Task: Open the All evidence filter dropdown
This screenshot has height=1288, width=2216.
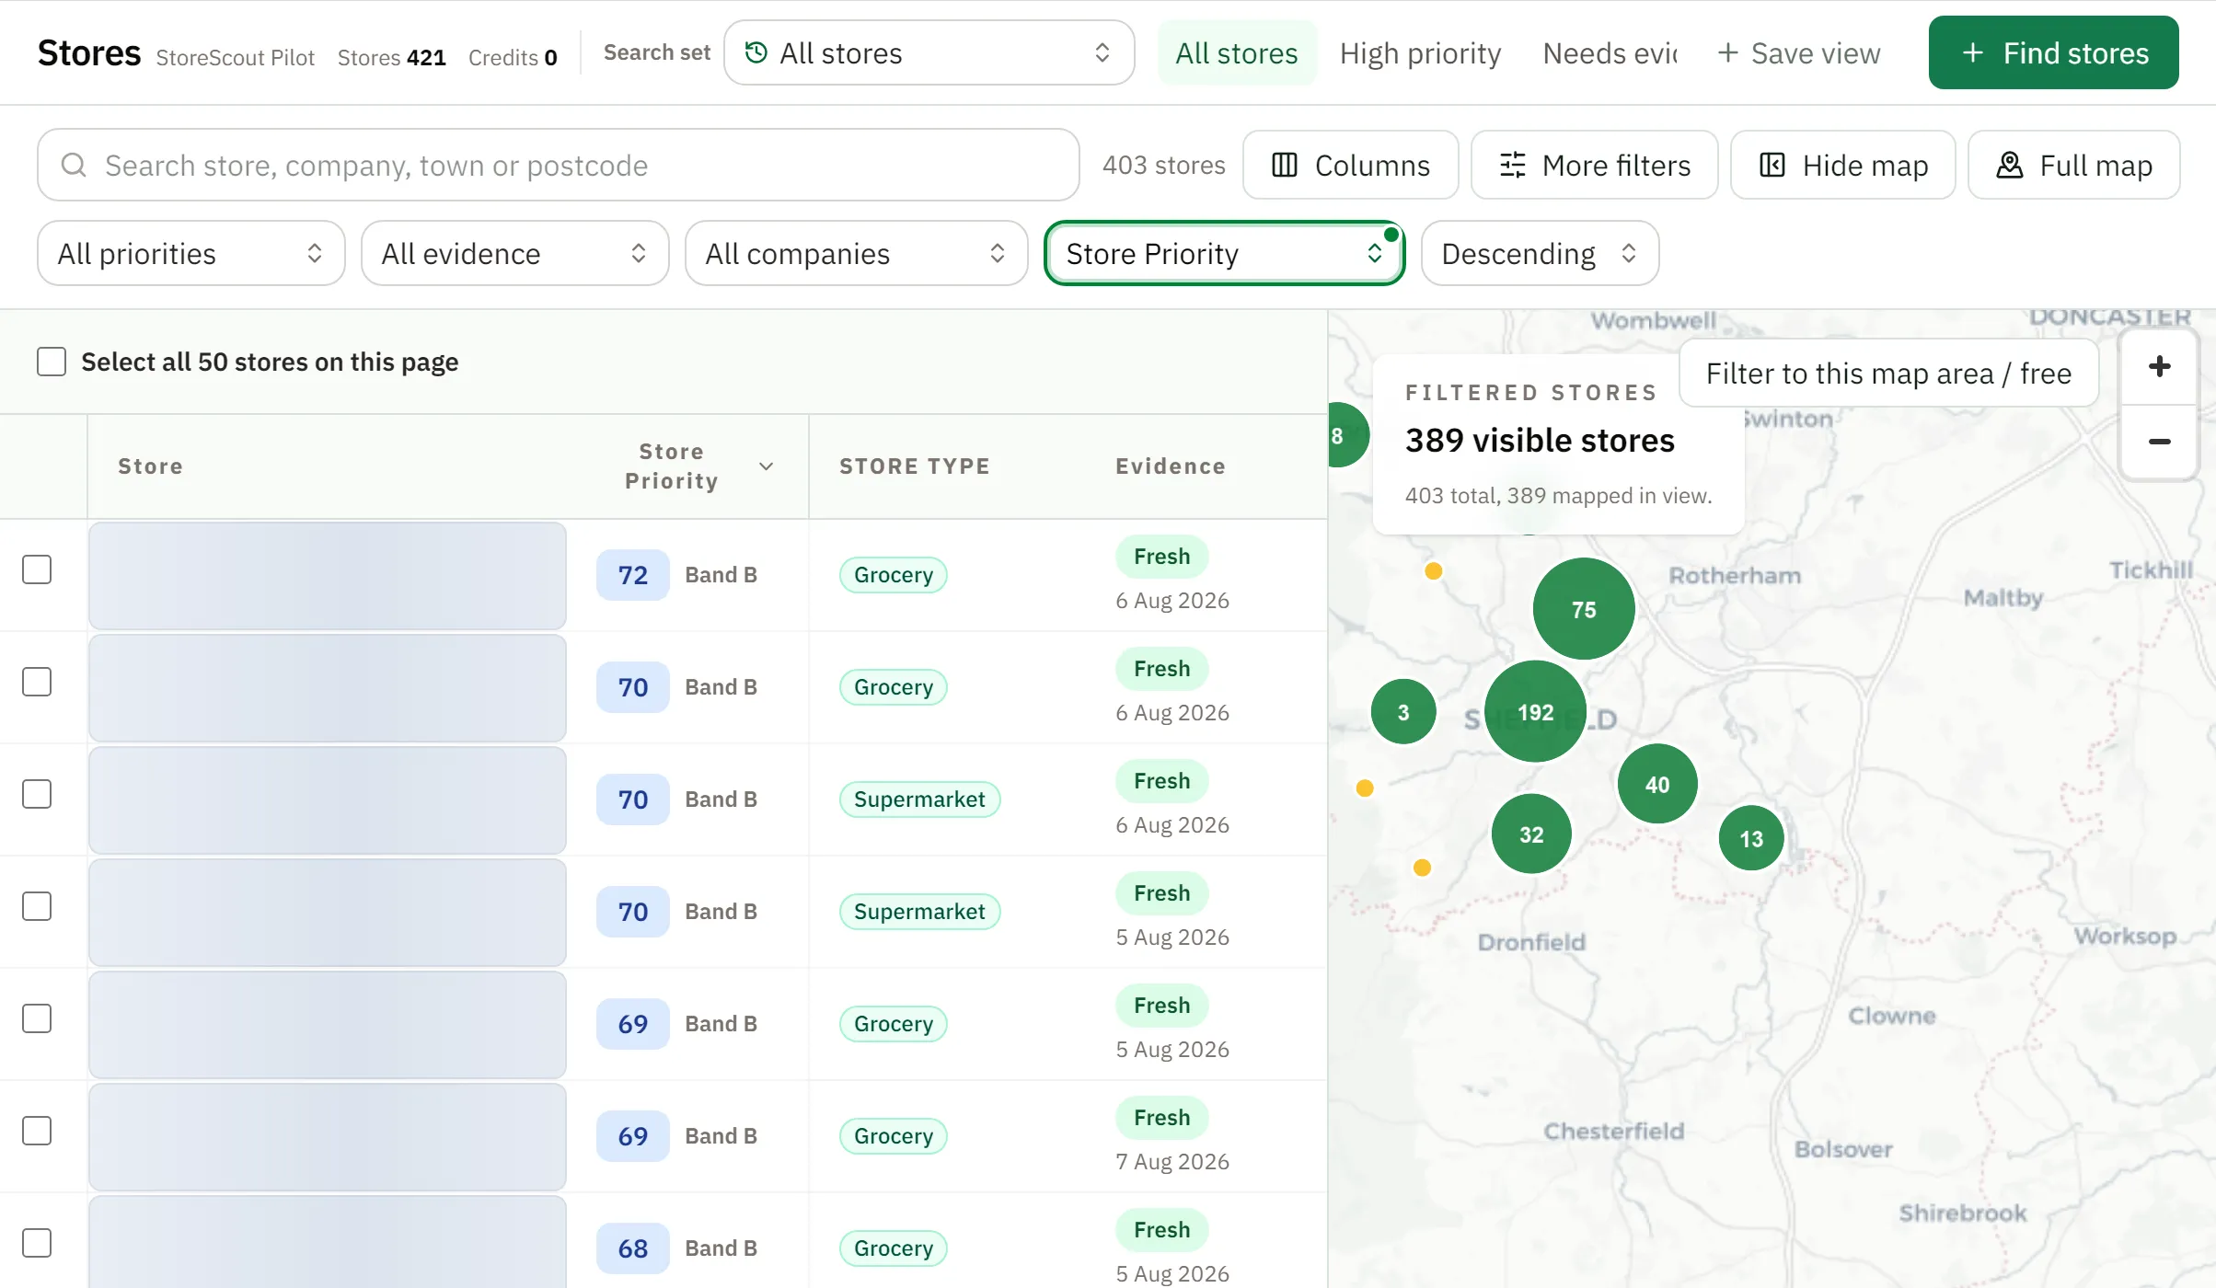Action: (x=514, y=253)
